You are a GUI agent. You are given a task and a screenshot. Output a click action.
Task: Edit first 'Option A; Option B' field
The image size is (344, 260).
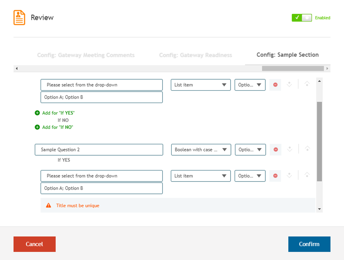(102, 97)
